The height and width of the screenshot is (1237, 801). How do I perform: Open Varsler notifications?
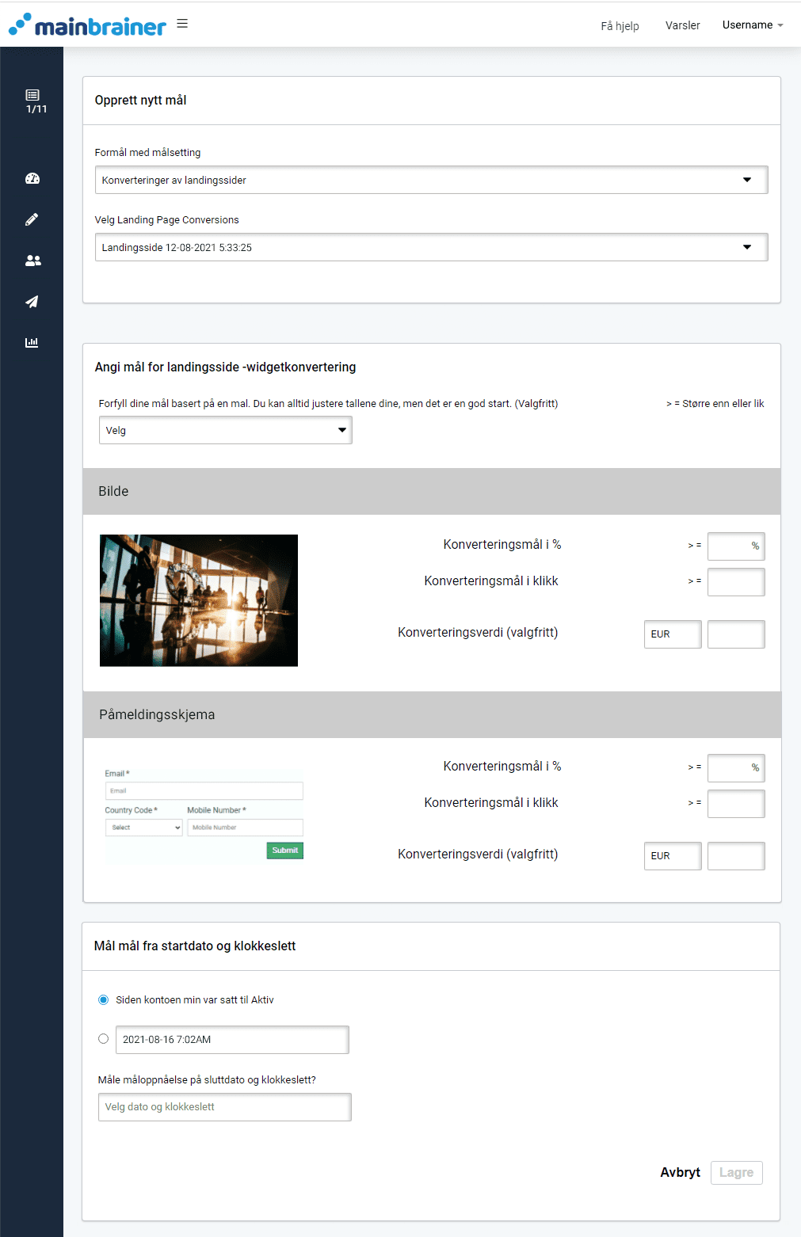(682, 25)
